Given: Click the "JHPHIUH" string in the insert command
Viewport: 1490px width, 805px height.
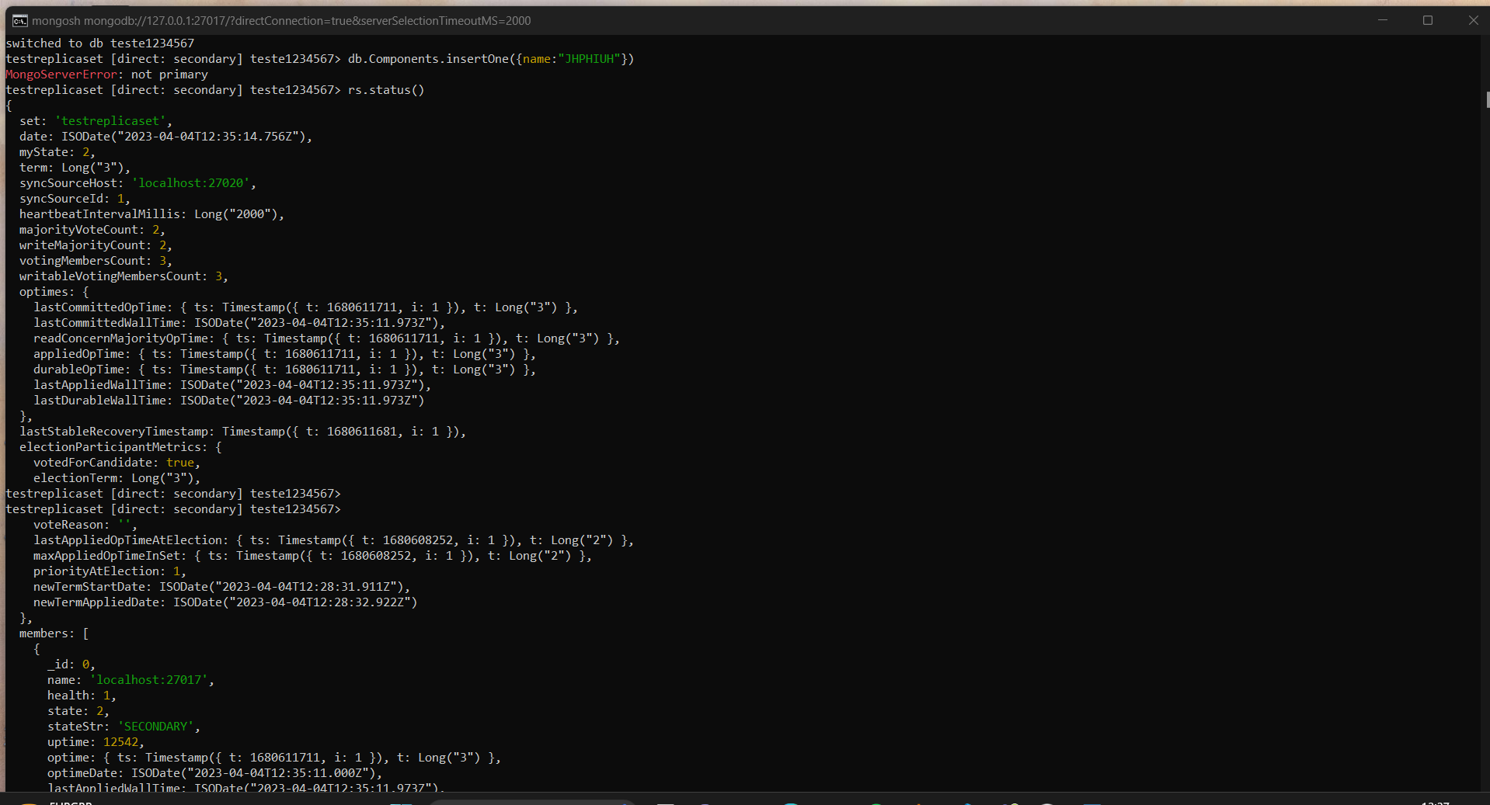Looking at the screenshot, I should pos(589,59).
